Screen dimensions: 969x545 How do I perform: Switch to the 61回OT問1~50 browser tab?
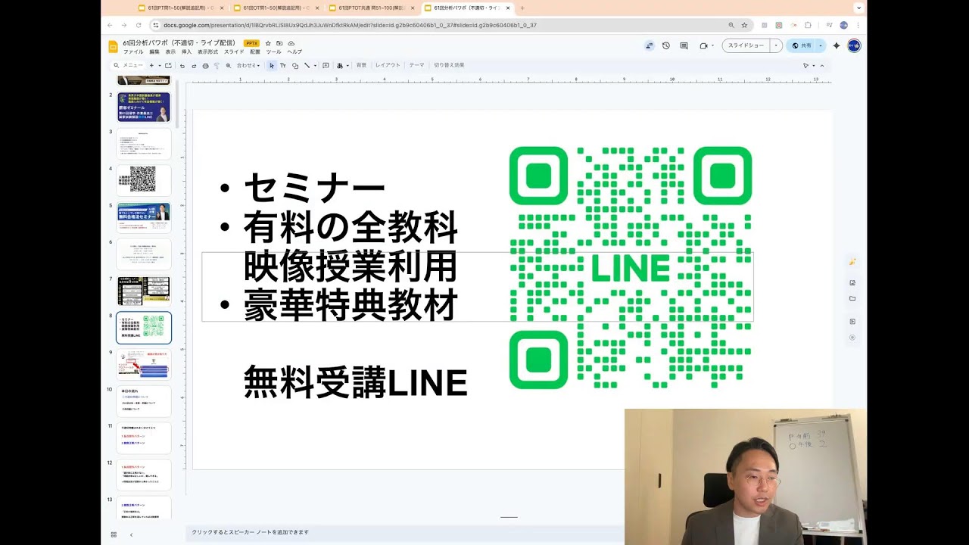point(276,8)
